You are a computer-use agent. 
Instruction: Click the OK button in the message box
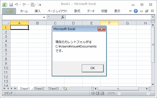(x=93, y=68)
